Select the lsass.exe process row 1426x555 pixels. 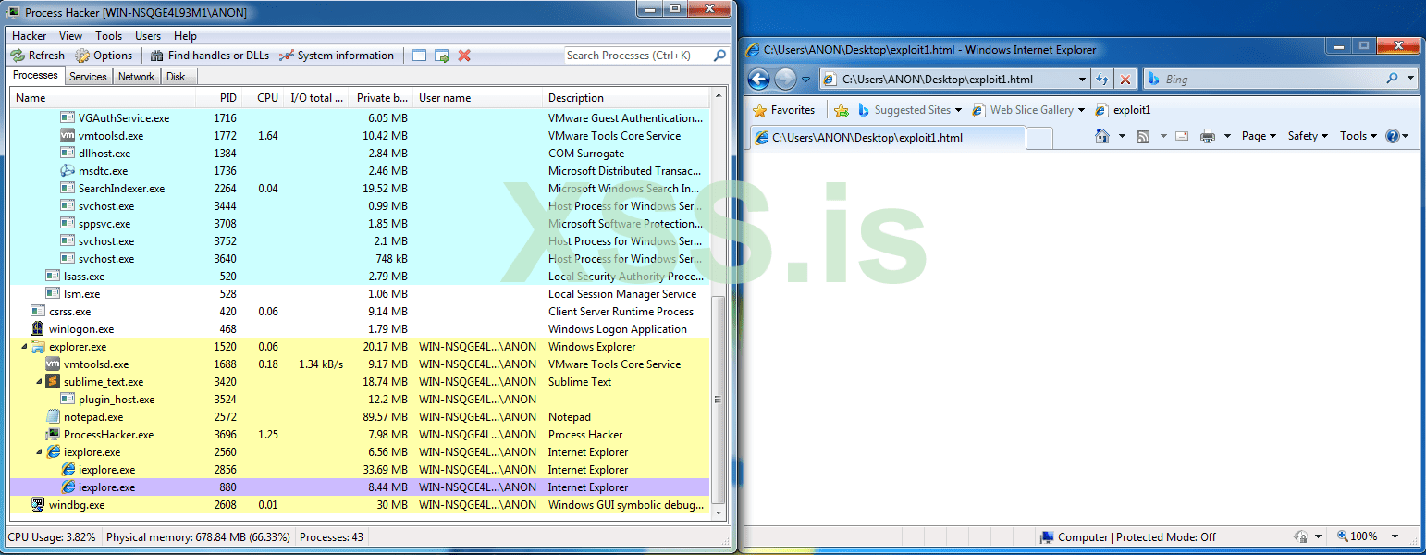pyautogui.click(x=360, y=277)
